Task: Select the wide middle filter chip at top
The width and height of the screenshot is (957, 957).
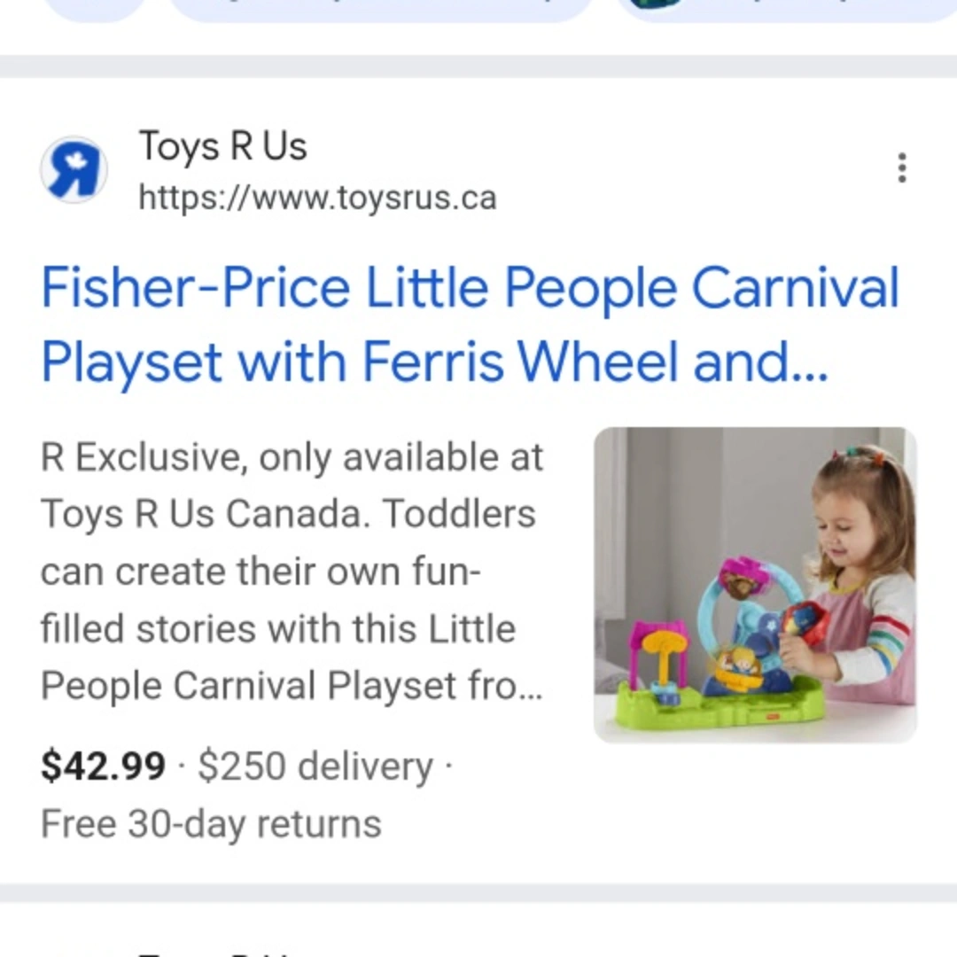Action: click(379, 7)
